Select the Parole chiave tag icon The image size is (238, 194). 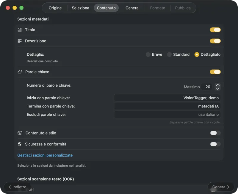[x=20, y=72]
